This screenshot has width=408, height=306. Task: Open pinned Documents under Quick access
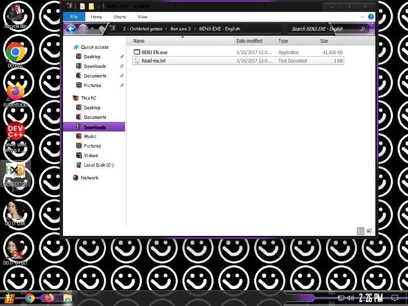[91, 76]
